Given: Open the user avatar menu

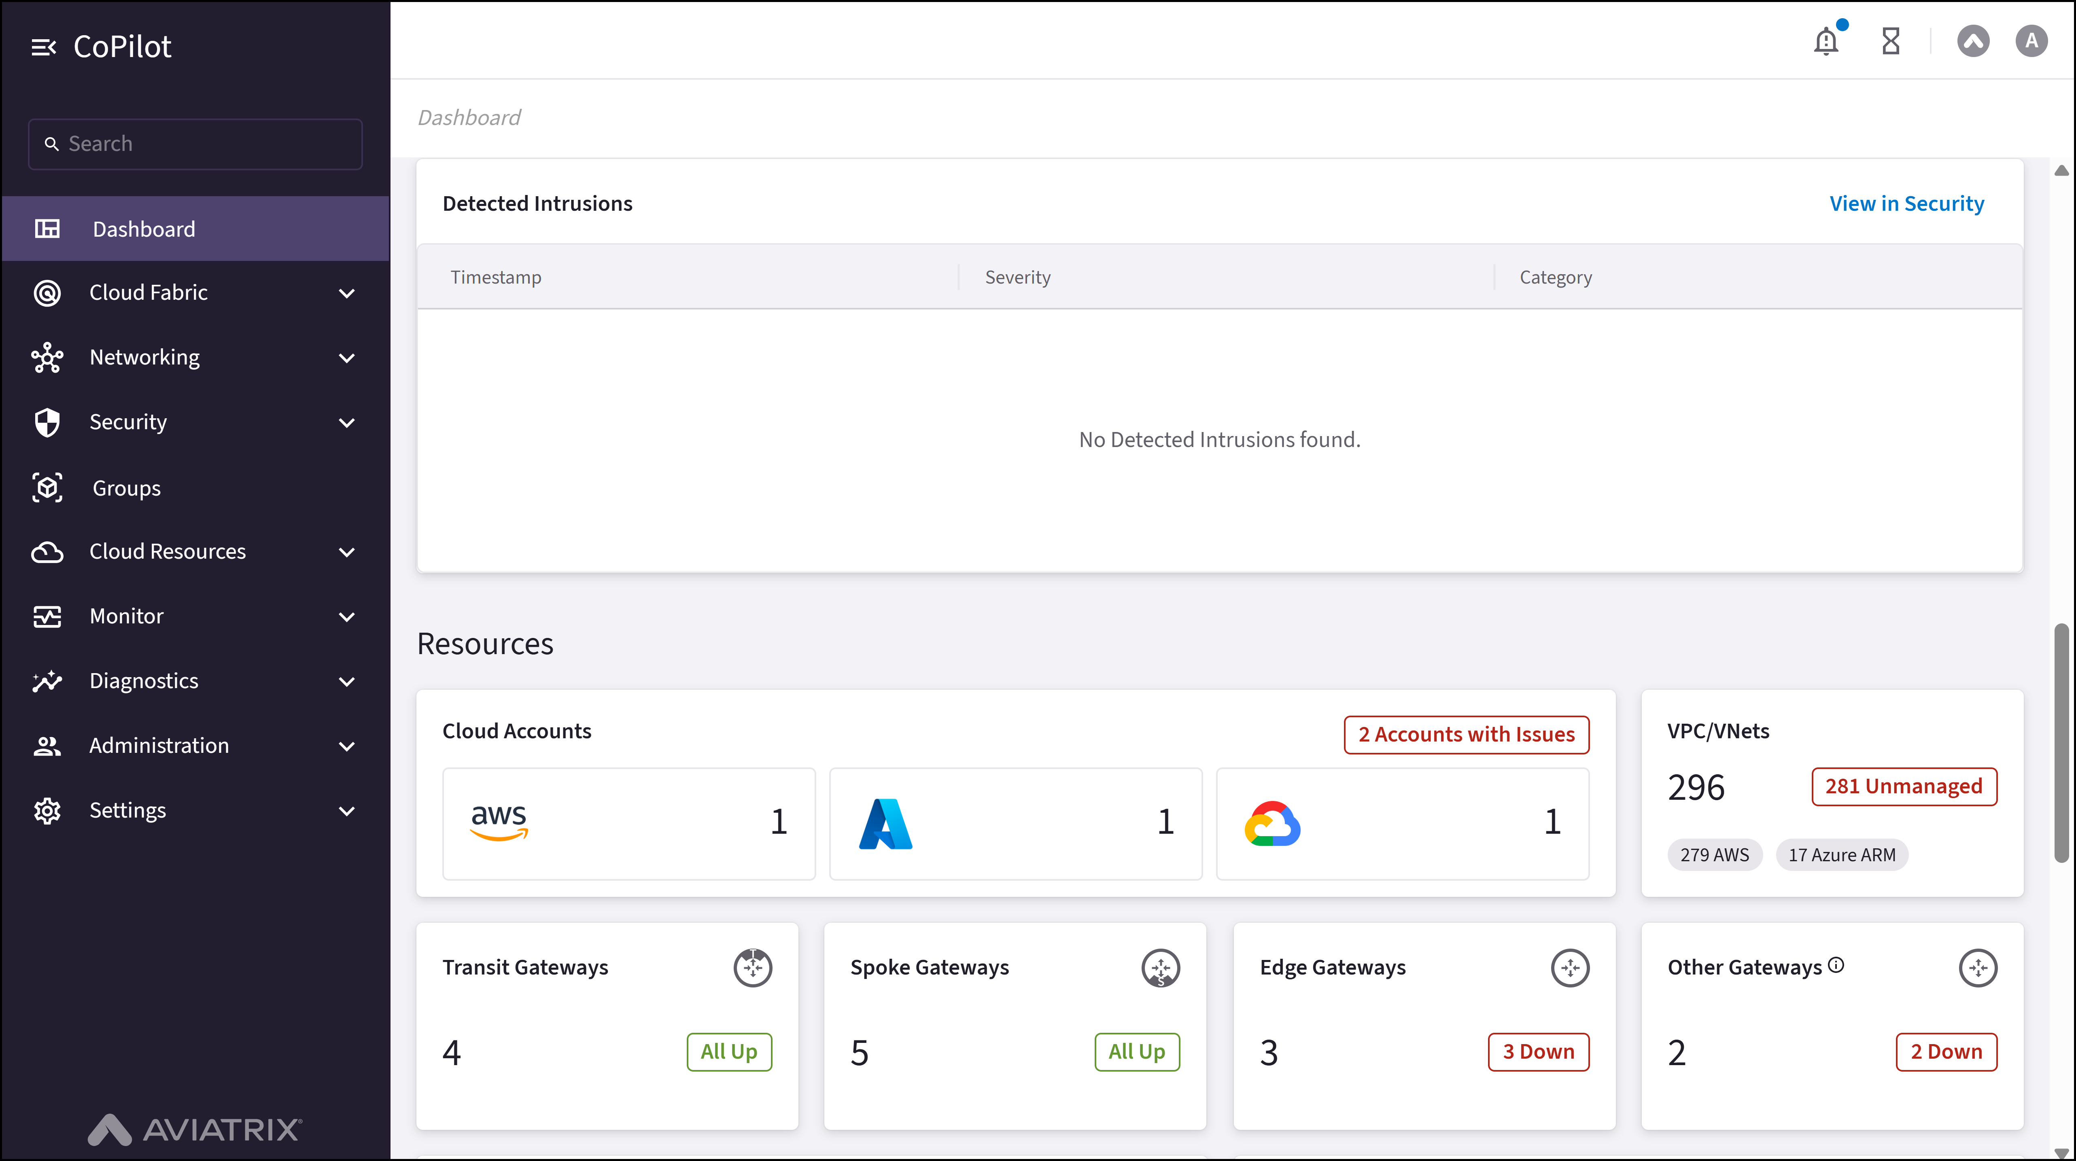Looking at the screenshot, I should click(x=2031, y=40).
